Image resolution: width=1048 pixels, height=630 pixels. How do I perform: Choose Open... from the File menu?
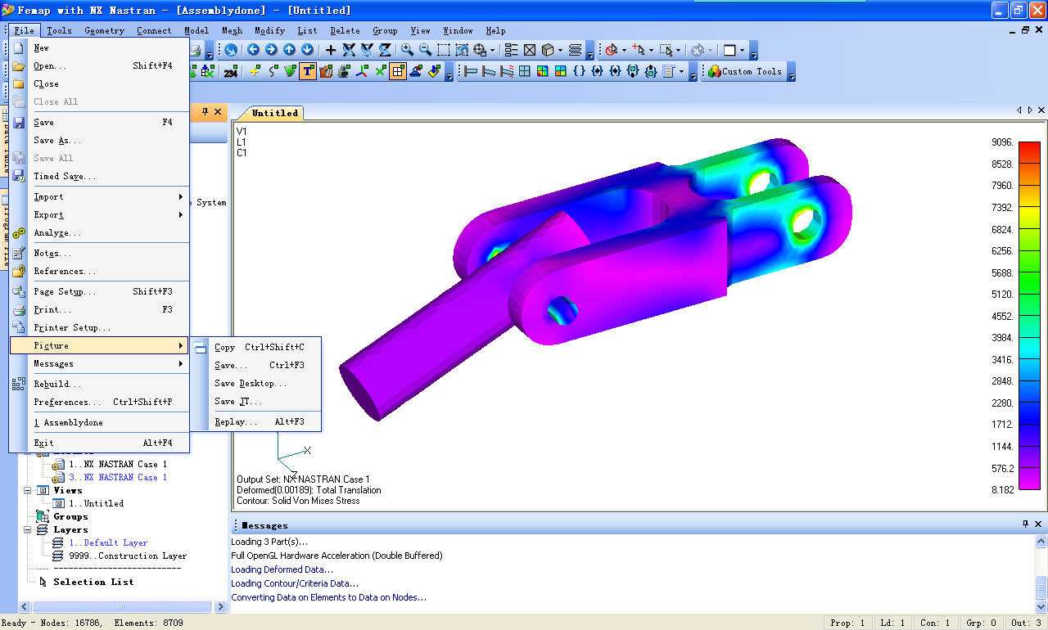click(x=100, y=65)
